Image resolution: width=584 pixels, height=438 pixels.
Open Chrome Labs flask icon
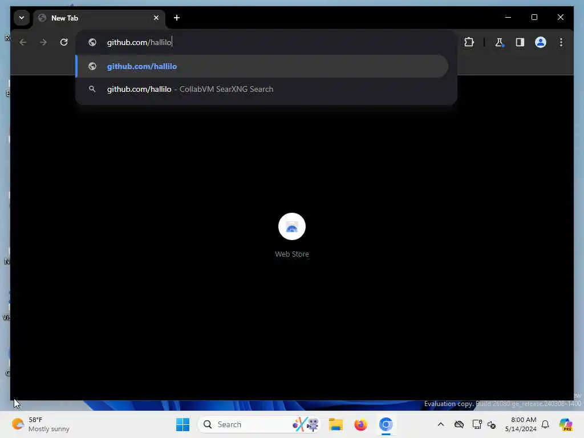point(499,42)
